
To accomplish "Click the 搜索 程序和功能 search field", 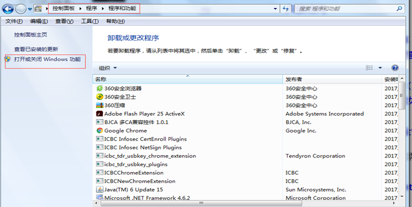I will tap(349, 8).
